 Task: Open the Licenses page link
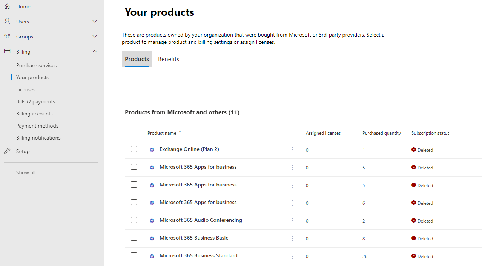coord(26,89)
